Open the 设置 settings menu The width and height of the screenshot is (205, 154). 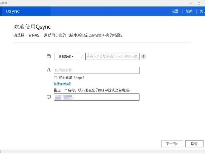pos(175,11)
